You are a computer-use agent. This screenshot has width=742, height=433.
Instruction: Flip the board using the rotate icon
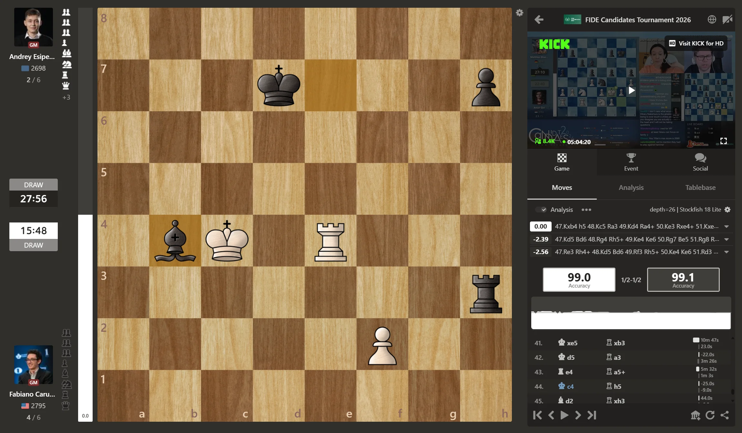(x=710, y=415)
